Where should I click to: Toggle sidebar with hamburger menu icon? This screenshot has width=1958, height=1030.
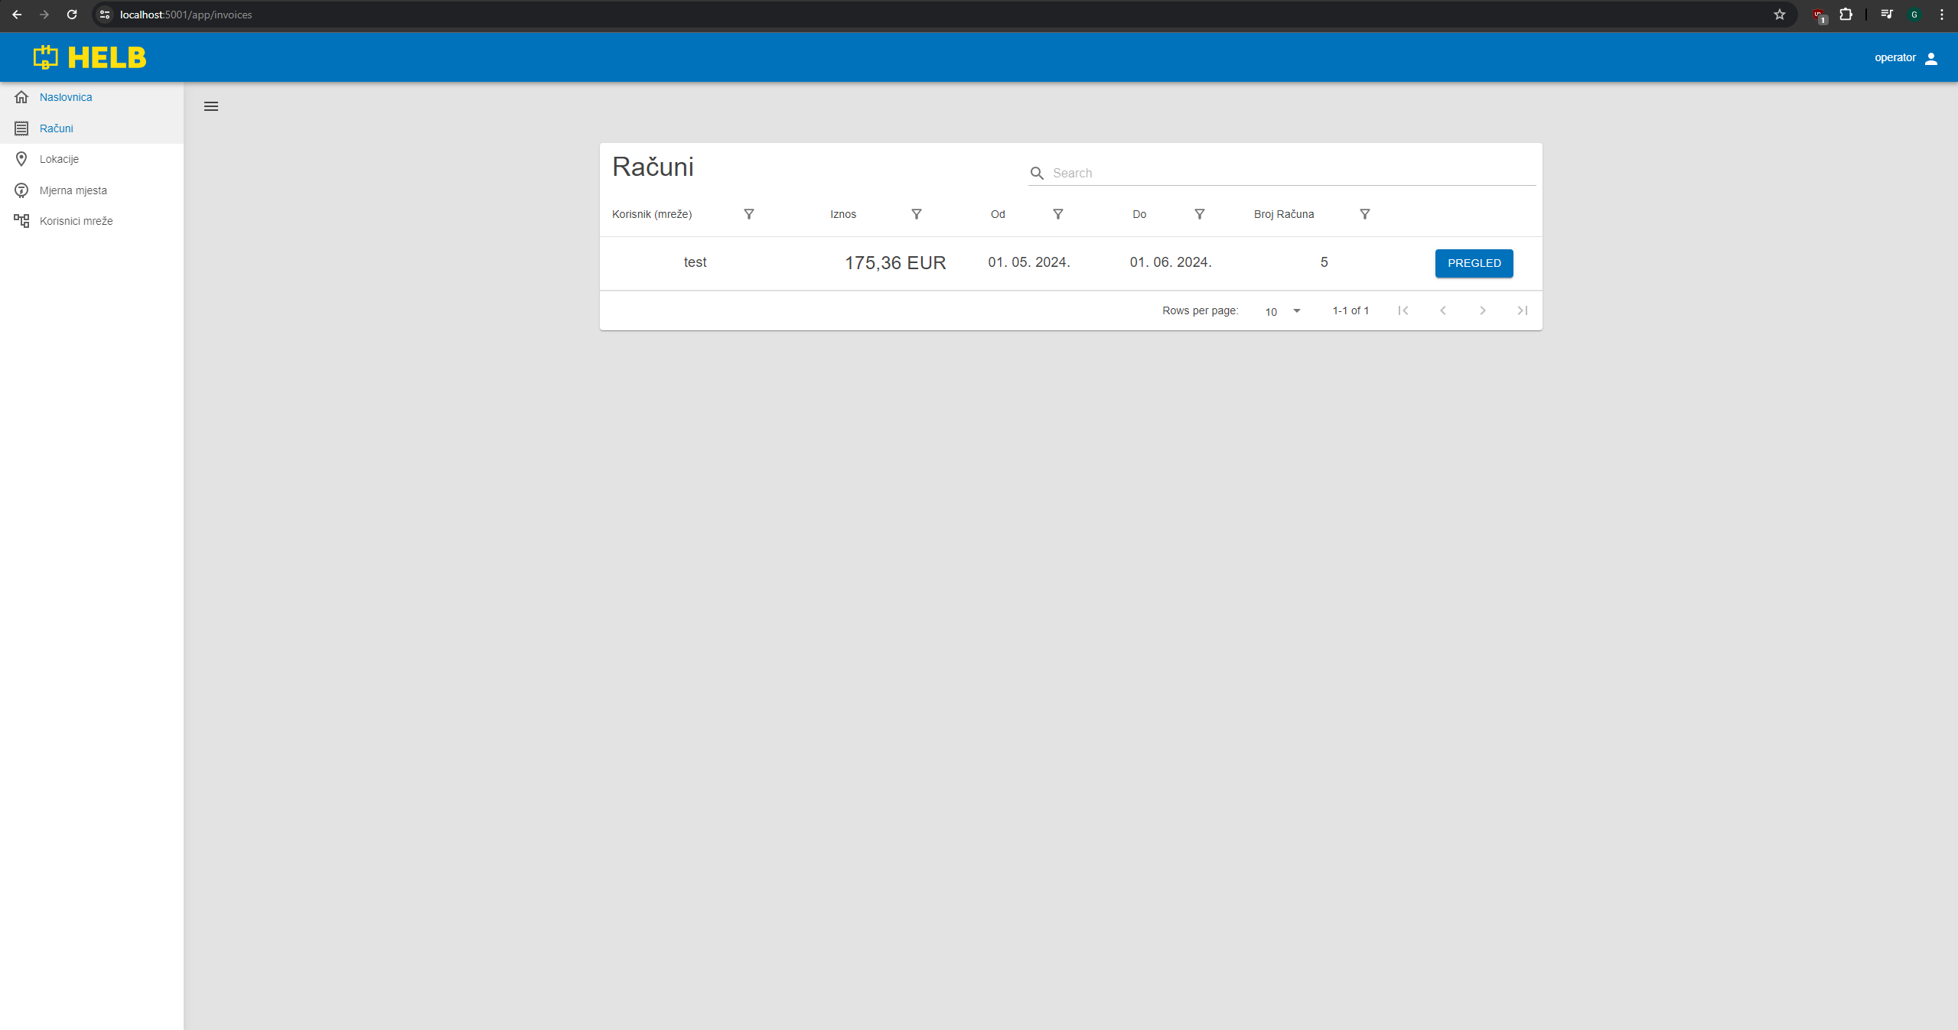[x=211, y=106]
